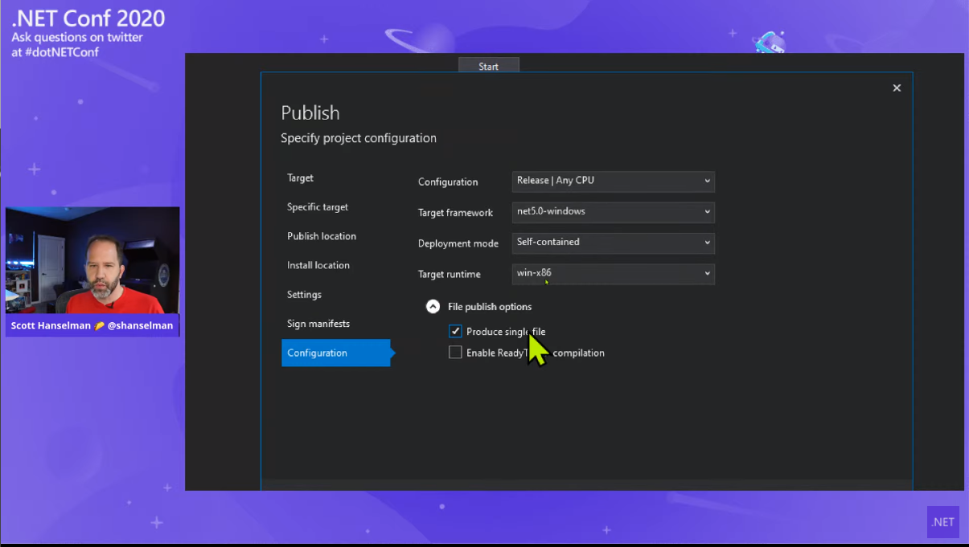Click the .NET logo badge
The image size is (969, 547).
[x=943, y=522]
